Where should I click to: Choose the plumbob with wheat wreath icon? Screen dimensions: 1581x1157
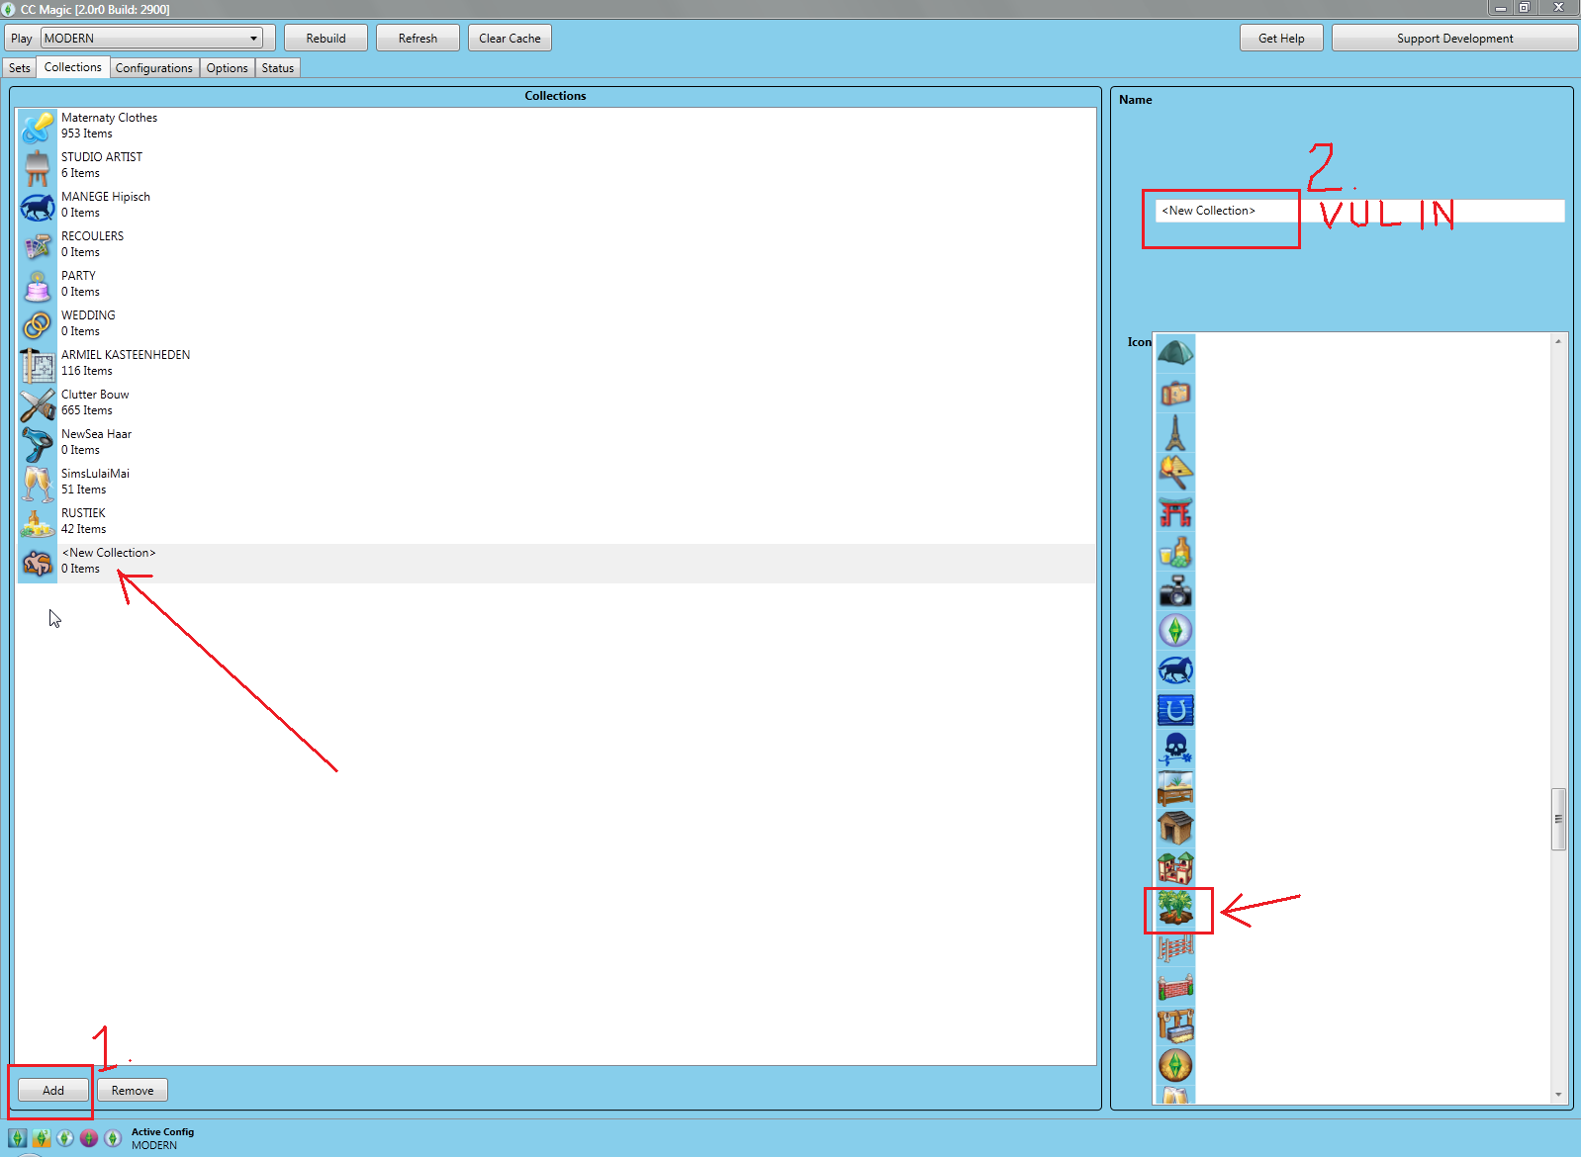pyautogui.click(x=1175, y=1065)
